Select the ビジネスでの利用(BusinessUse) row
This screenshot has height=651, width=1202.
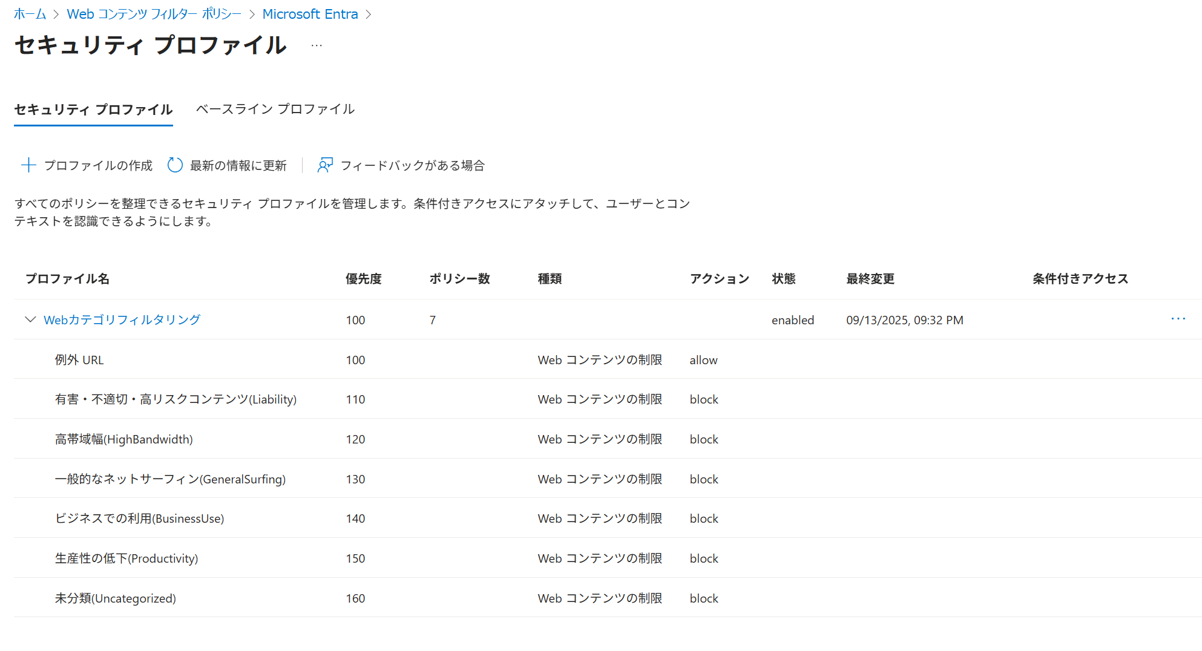[608, 518]
